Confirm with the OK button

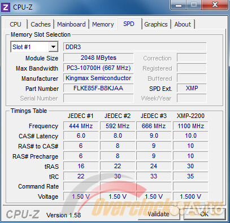[205, 214]
